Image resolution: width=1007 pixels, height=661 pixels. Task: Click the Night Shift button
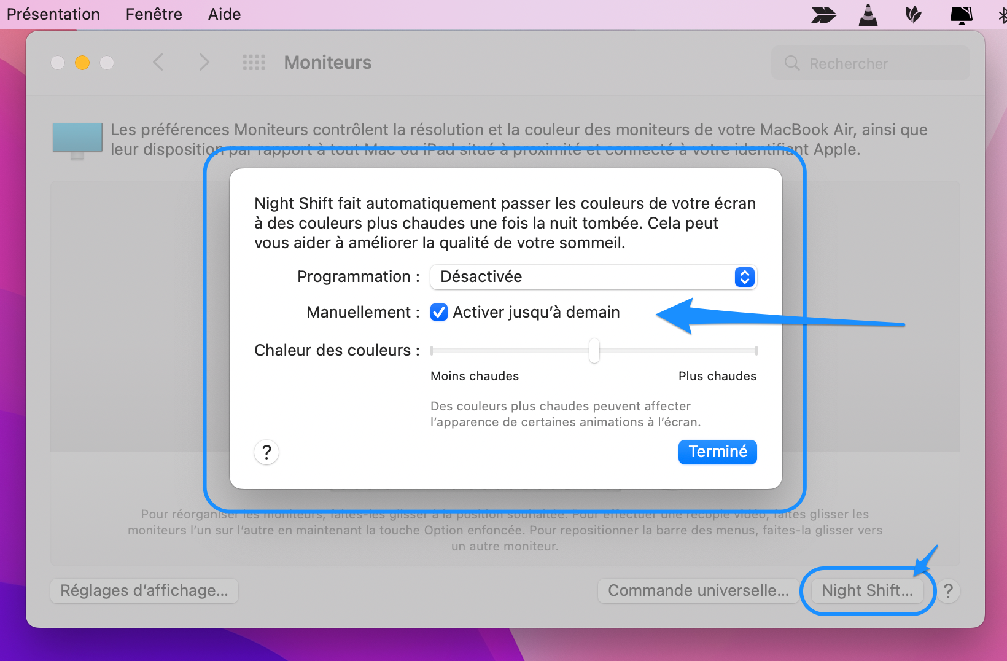(x=867, y=591)
